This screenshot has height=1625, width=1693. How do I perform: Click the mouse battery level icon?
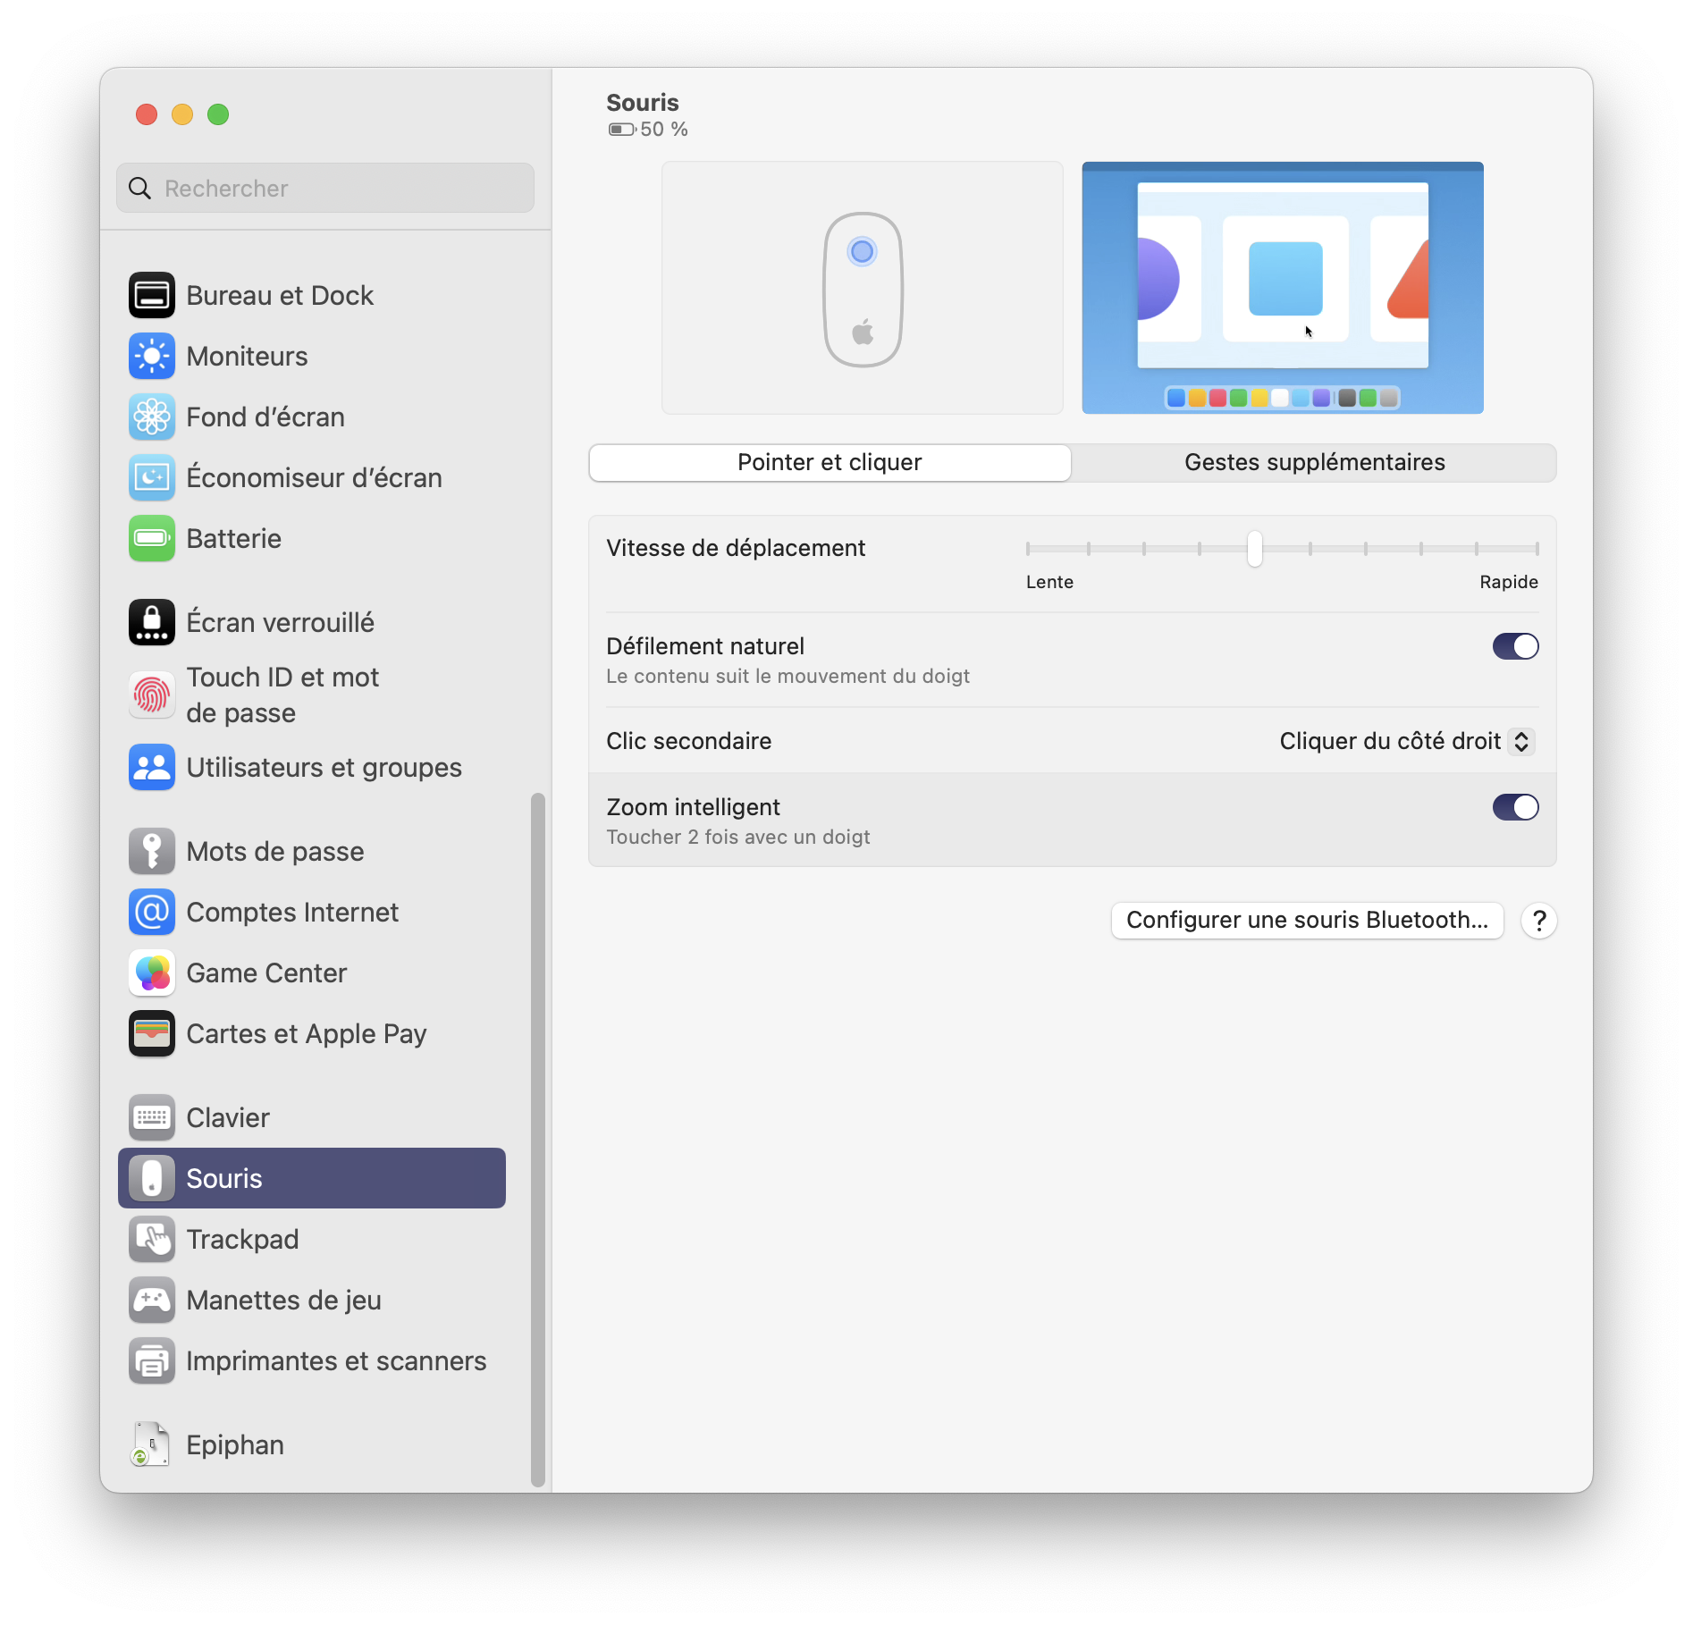622,131
